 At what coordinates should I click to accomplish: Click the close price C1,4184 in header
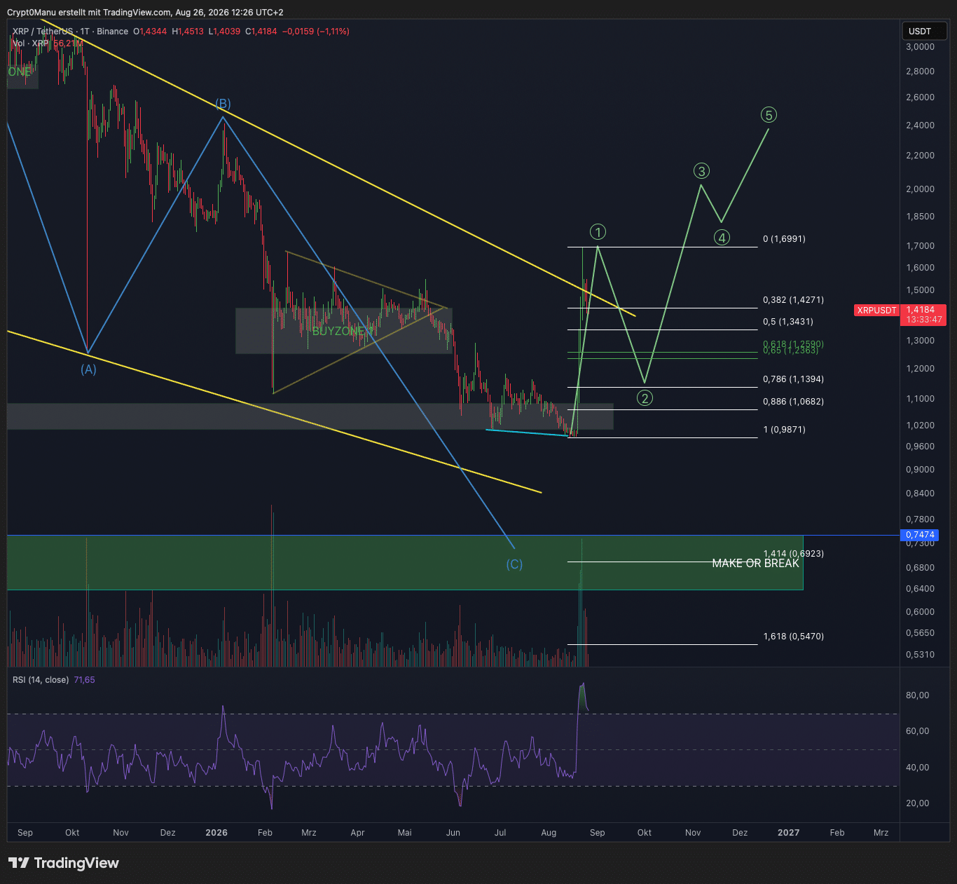pos(261,32)
